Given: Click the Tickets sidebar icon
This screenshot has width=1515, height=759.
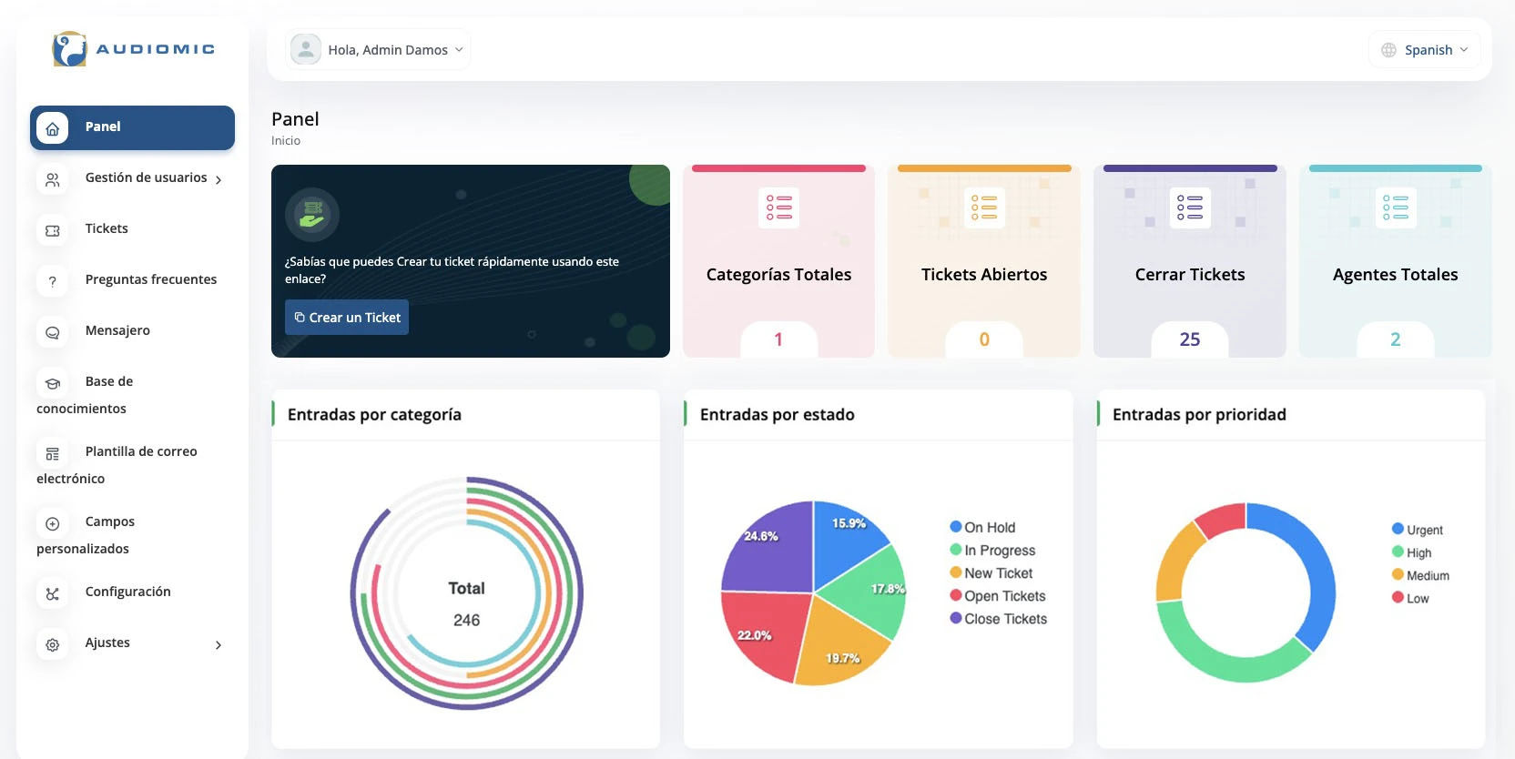Looking at the screenshot, I should (x=53, y=230).
